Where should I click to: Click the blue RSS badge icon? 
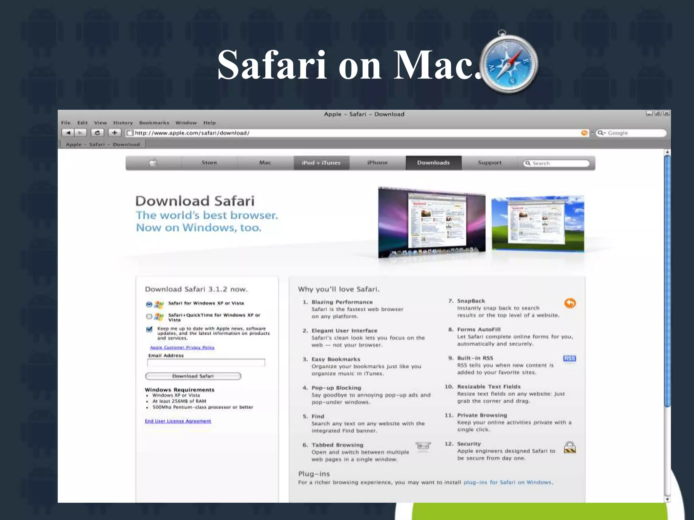point(569,358)
